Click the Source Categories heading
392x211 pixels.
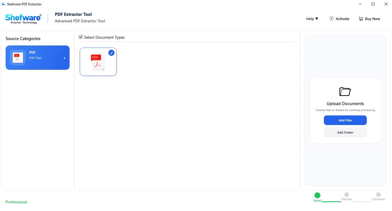point(23,39)
